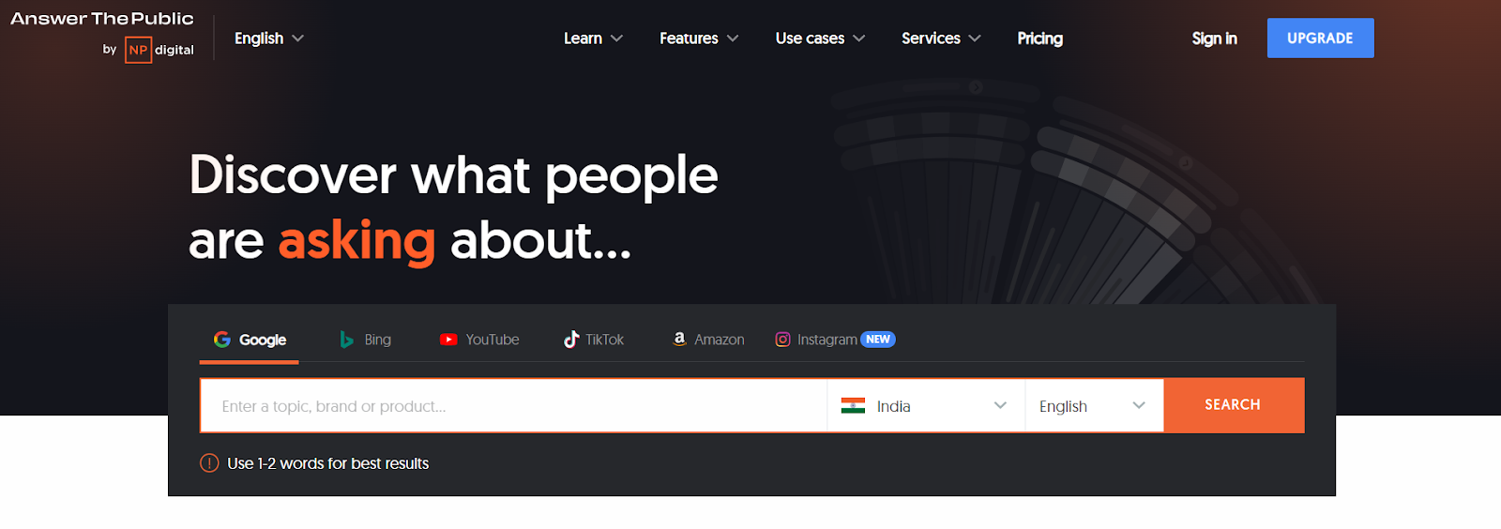
Task: Click the chevron next to Services
Action: (975, 38)
